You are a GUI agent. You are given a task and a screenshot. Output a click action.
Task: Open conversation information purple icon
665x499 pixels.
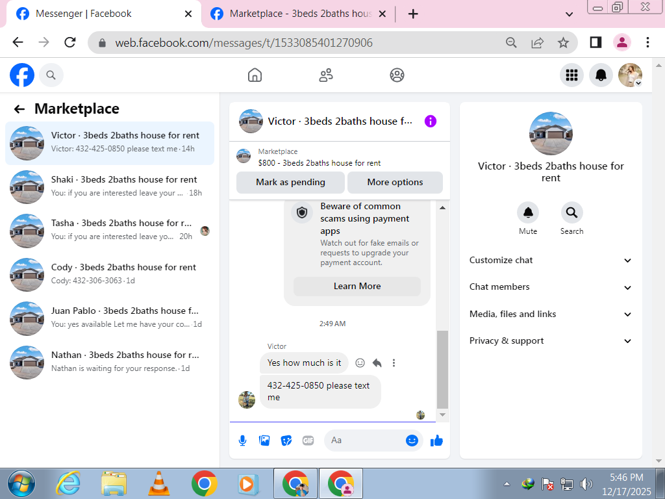click(x=431, y=122)
